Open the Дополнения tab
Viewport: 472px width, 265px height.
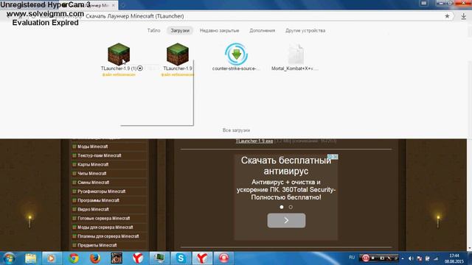point(263,31)
